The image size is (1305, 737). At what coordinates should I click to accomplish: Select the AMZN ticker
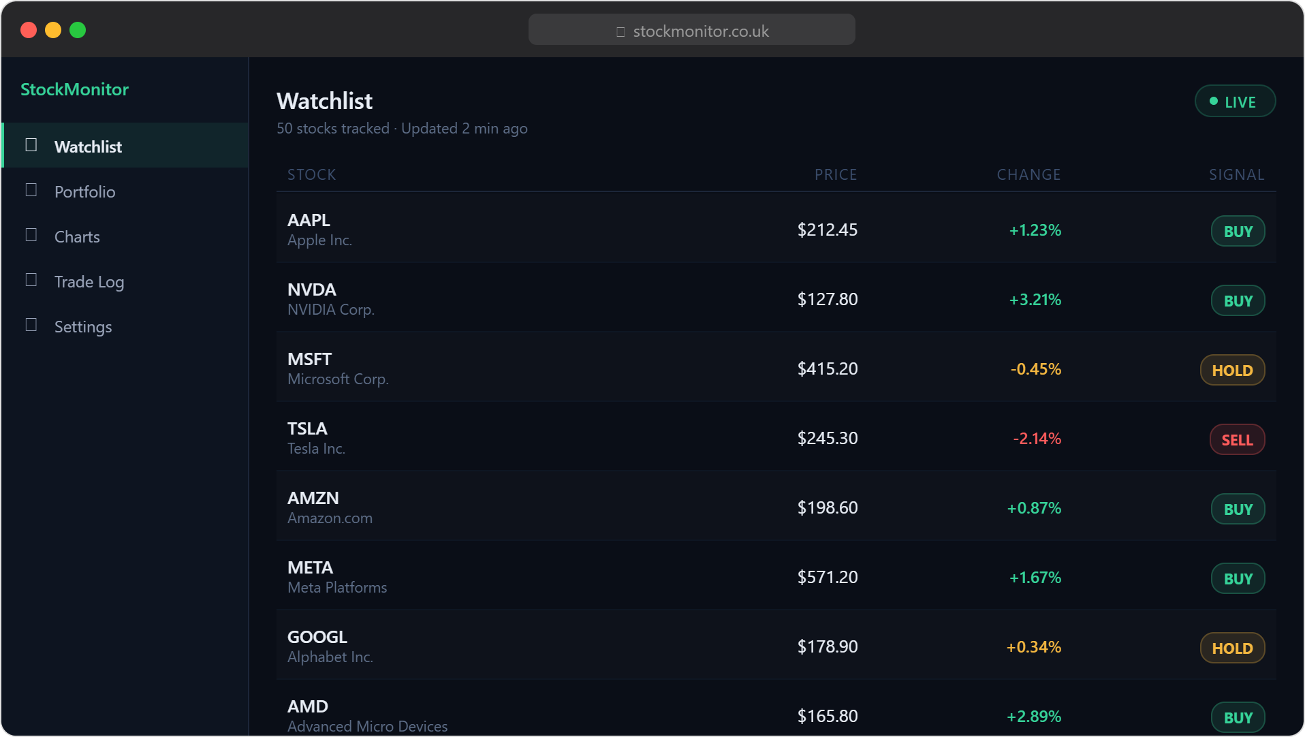point(313,498)
